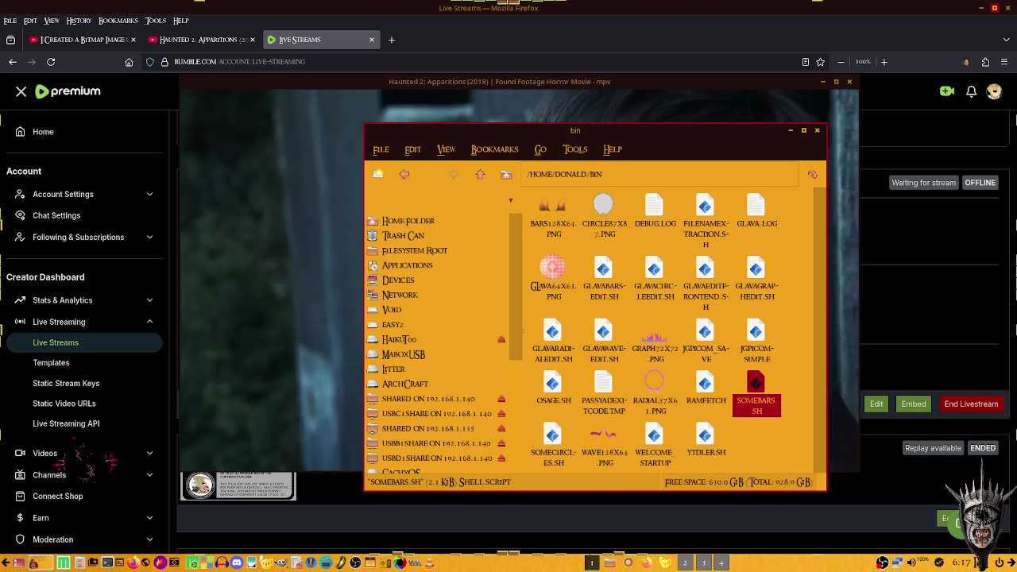
Task: Launch VLC from the taskbar
Action: click(430, 562)
